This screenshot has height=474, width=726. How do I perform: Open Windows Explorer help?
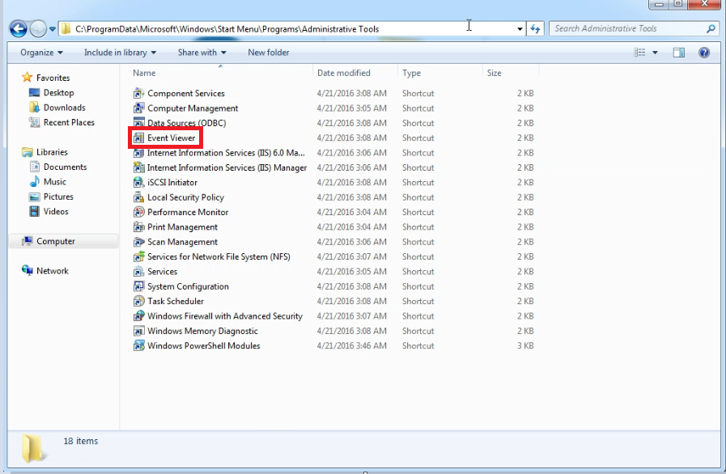tap(704, 53)
